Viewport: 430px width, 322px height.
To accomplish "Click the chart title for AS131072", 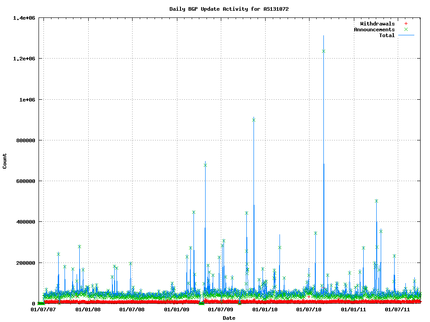I will tap(232, 9).
